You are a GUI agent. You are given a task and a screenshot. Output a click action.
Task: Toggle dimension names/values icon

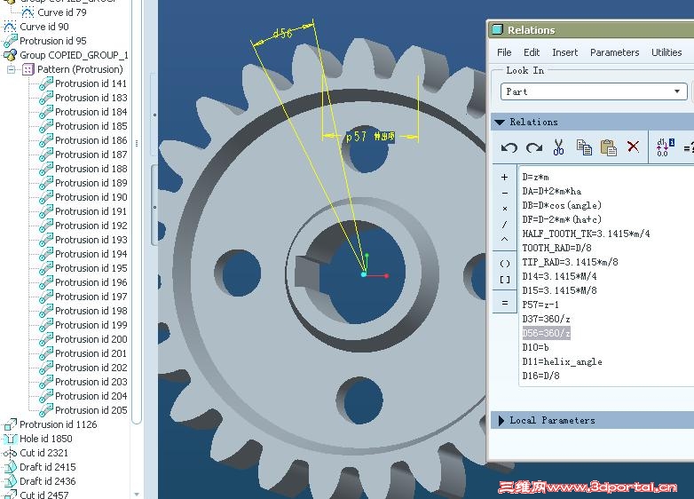(x=665, y=147)
